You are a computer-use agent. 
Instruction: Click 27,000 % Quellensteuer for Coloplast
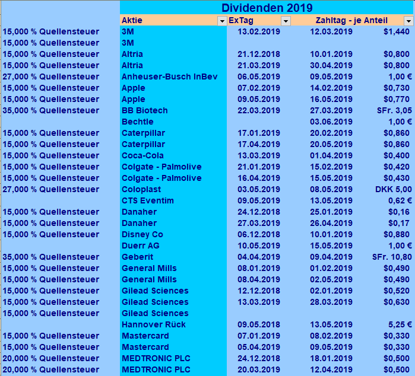point(51,189)
